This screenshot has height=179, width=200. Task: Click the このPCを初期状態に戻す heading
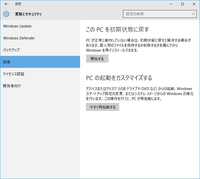pos(117,29)
